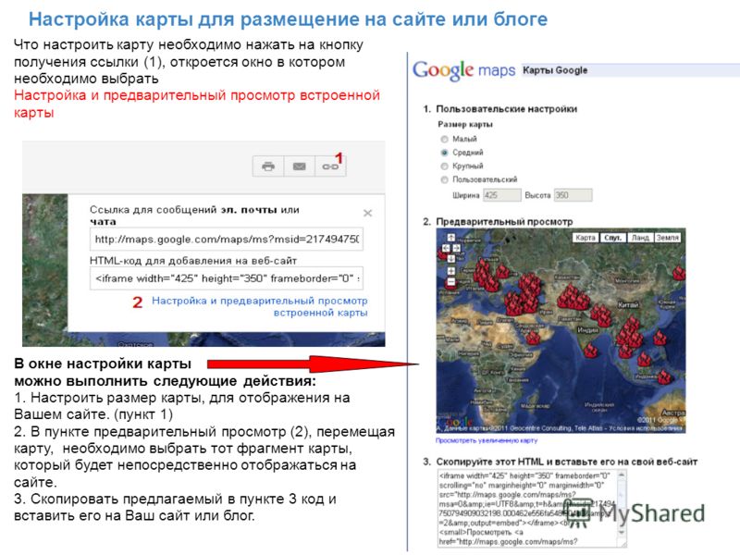740x555 pixels.
Task: Open the Настройка и предварительный просмотр link
Action: click(260, 307)
